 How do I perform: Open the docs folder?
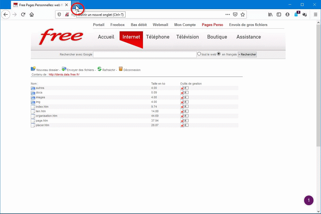[39, 93]
